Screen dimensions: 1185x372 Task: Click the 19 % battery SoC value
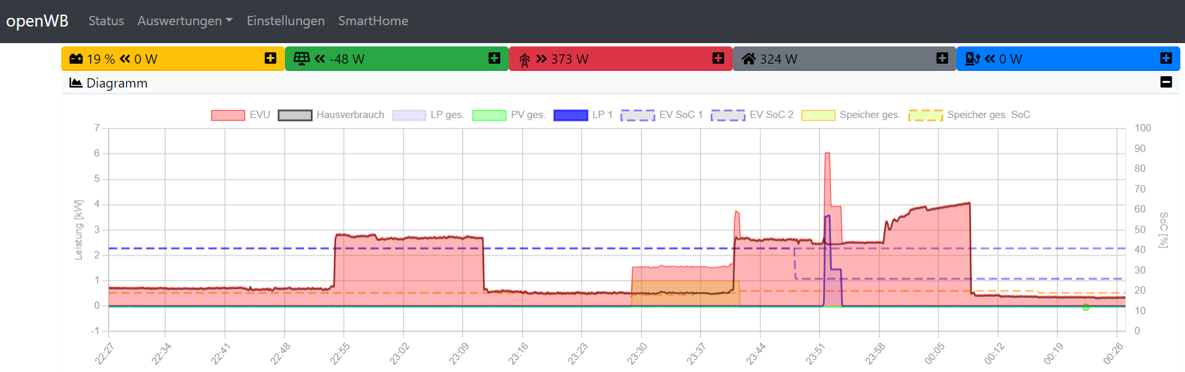(101, 59)
